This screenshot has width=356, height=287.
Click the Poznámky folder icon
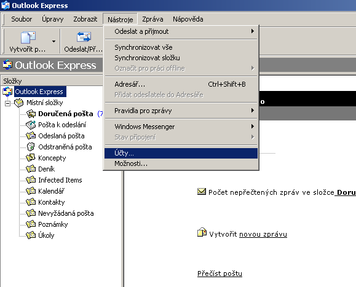pyautogui.click(x=31, y=224)
